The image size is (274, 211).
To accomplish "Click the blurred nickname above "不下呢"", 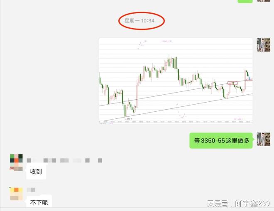I will point(31,190).
